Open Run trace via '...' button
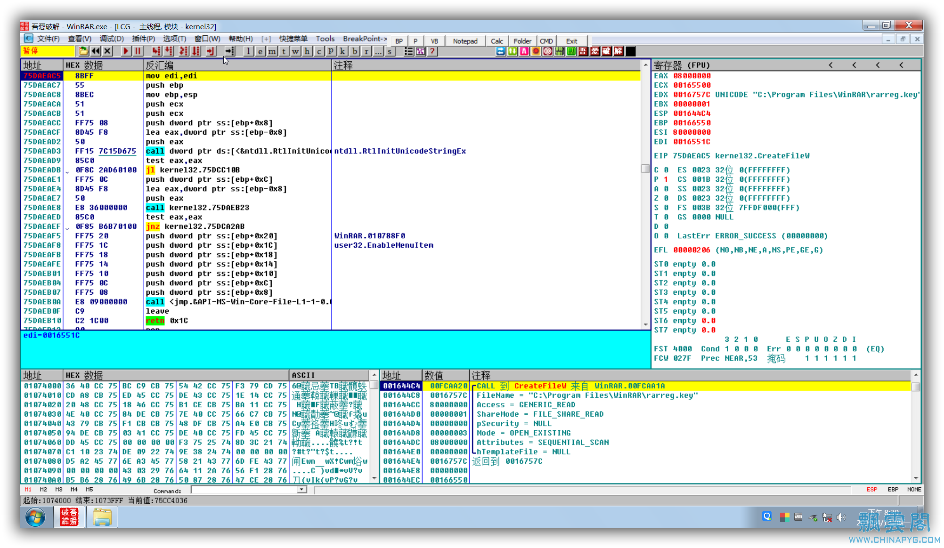 [378, 51]
